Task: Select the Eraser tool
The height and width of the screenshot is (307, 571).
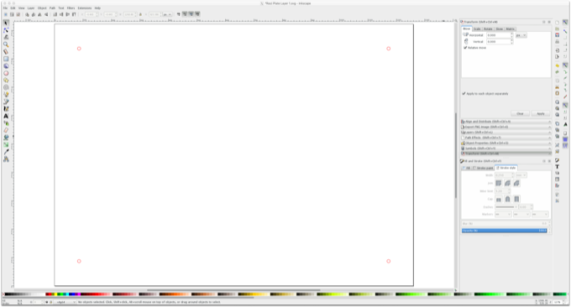Action: 6,130
